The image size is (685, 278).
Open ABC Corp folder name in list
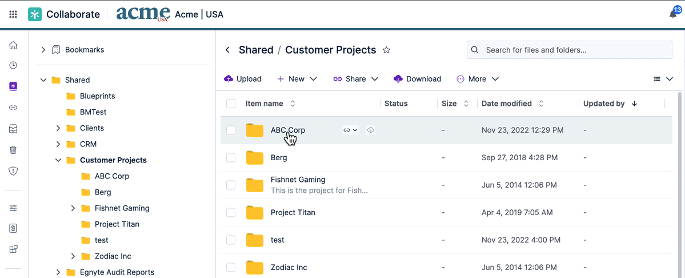[x=288, y=130]
